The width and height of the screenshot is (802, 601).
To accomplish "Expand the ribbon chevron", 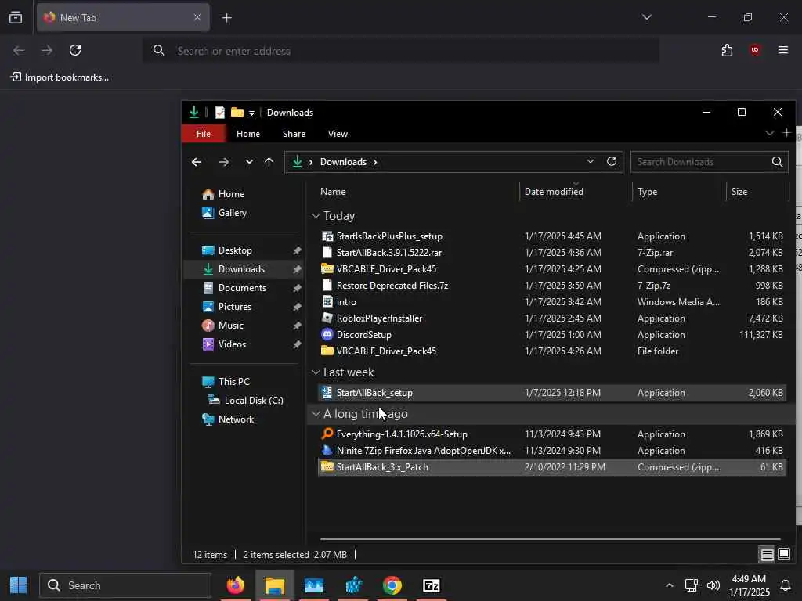I will click(769, 133).
